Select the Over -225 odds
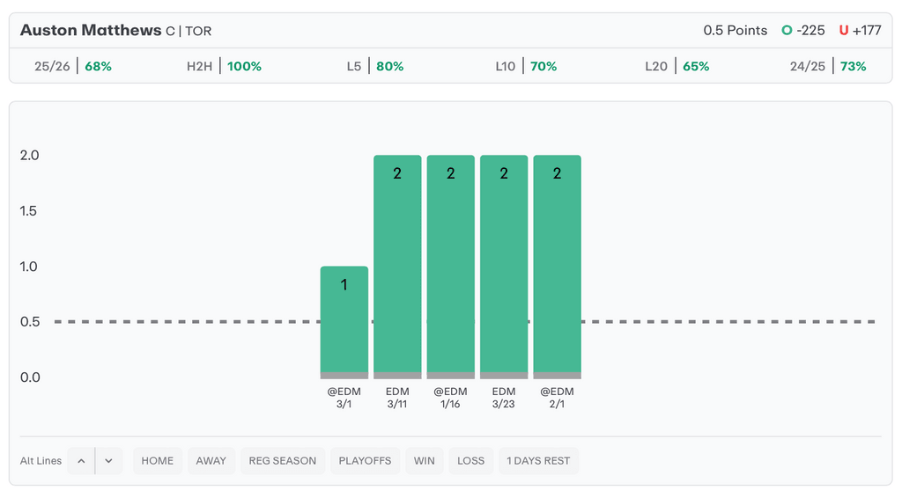This screenshot has width=902, height=498. (x=803, y=30)
